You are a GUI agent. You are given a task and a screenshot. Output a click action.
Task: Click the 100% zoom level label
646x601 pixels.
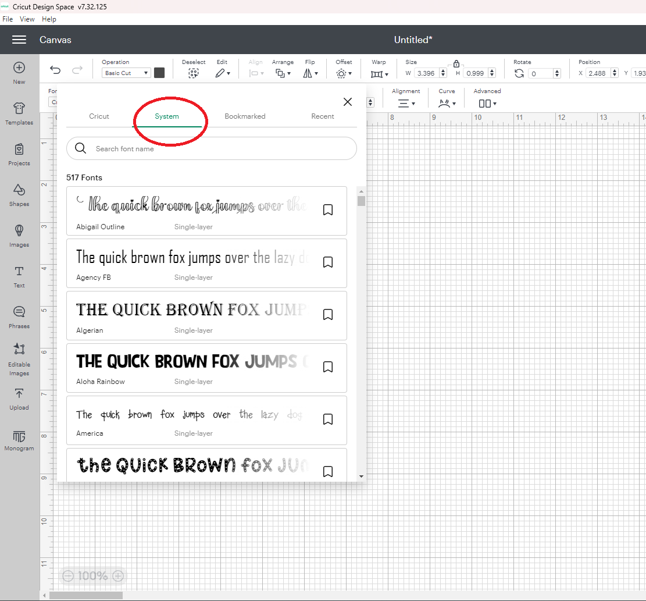[x=92, y=576]
